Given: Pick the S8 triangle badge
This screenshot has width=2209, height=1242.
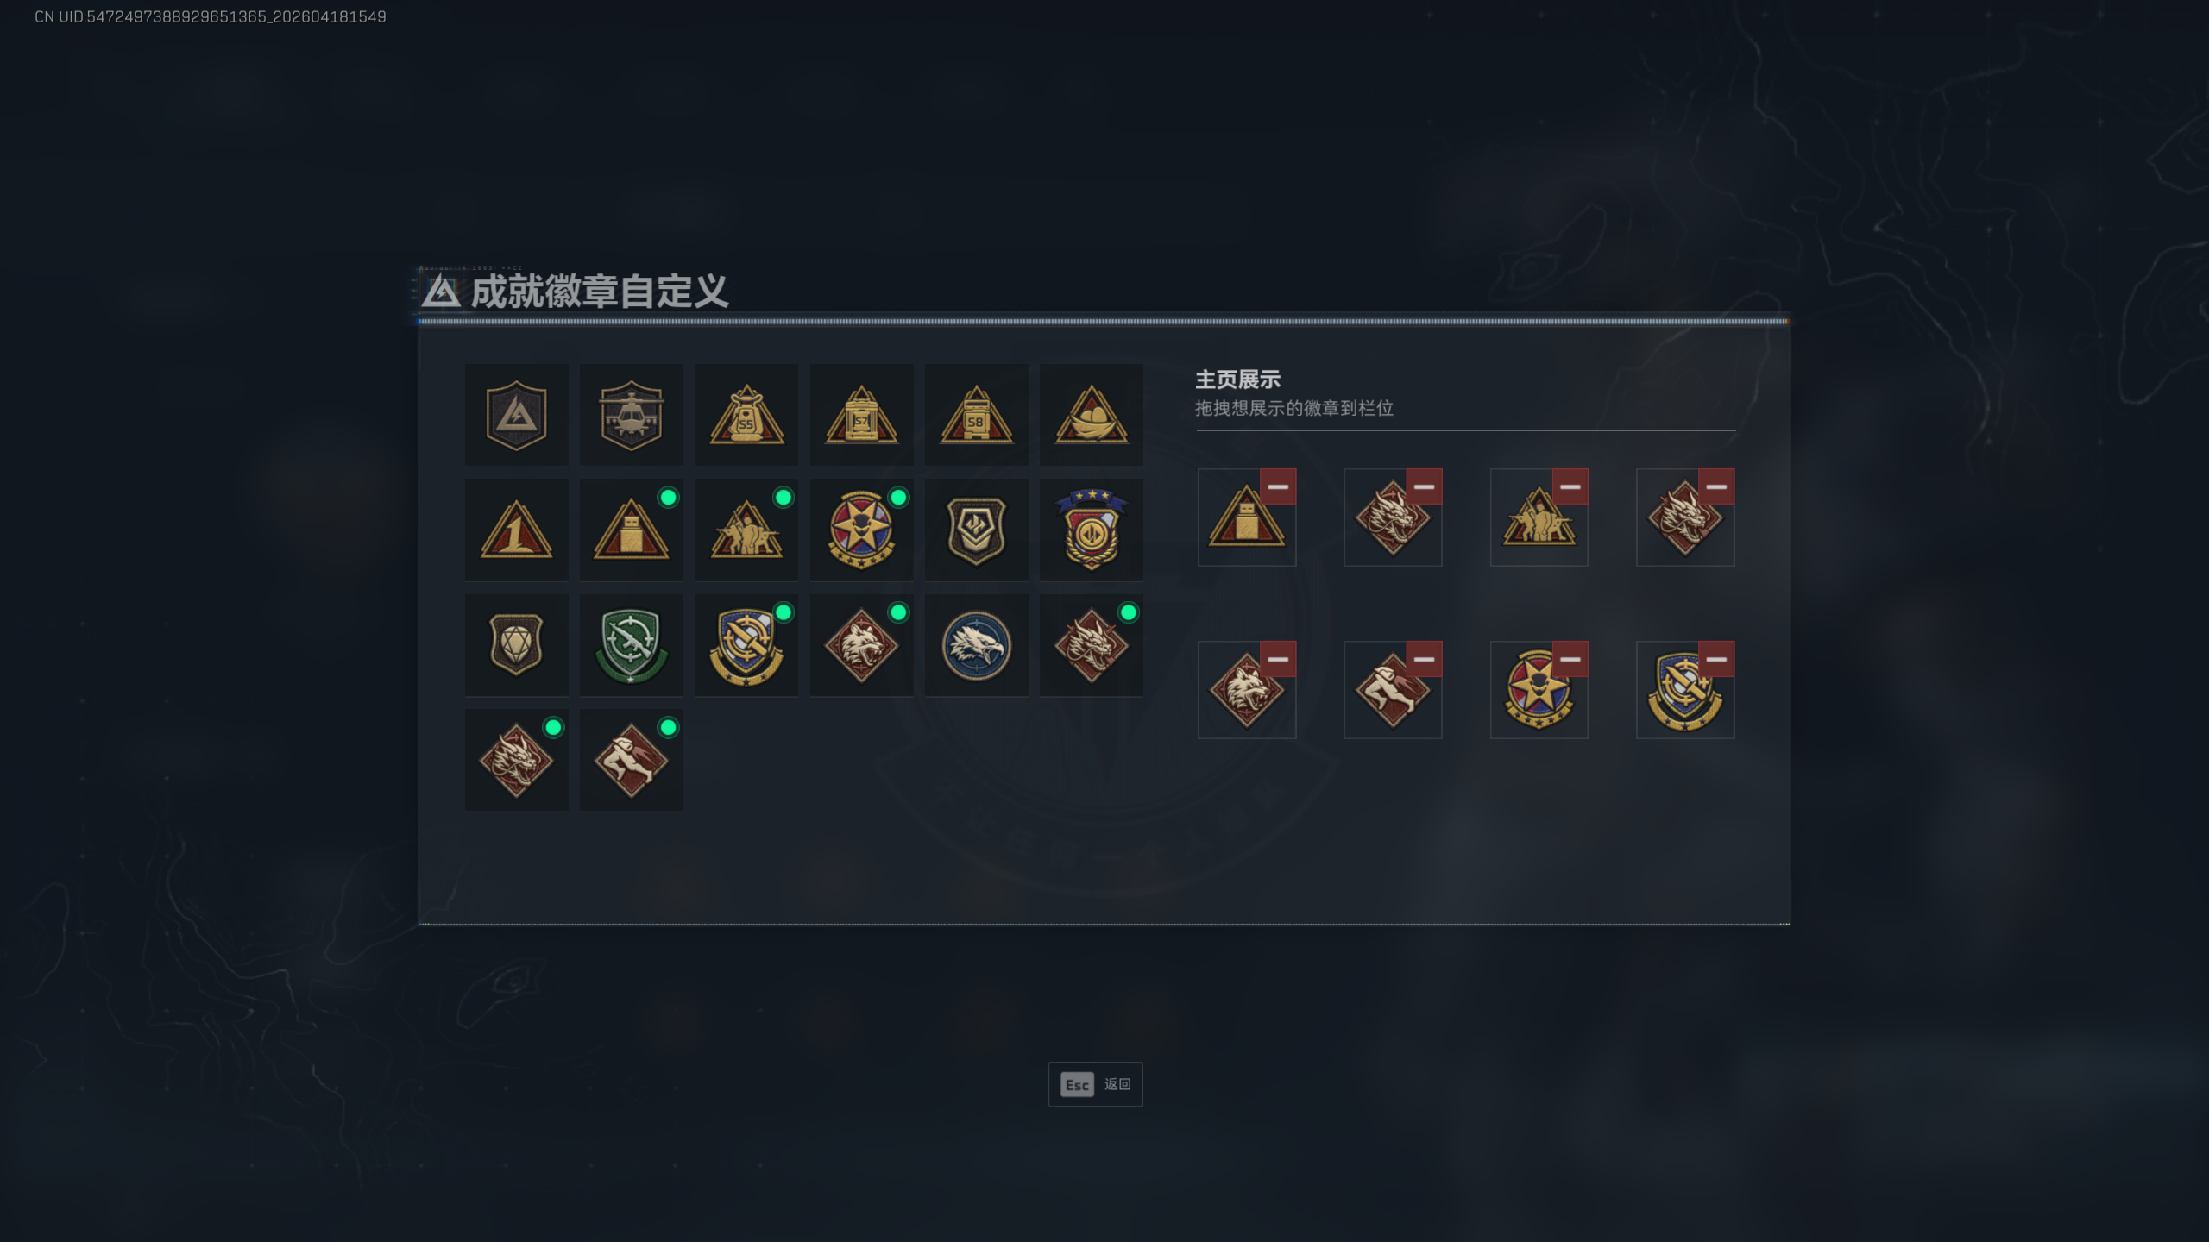Looking at the screenshot, I should coord(976,415).
